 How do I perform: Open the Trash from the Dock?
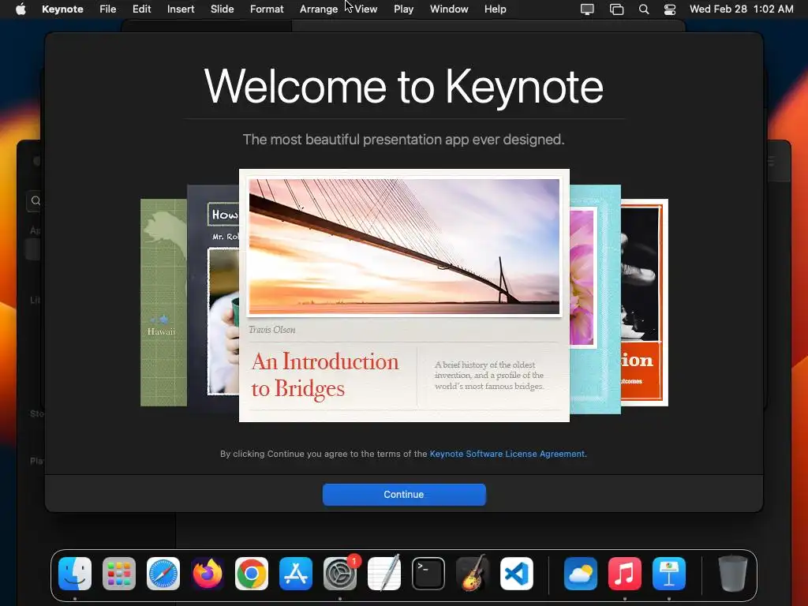[x=732, y=574]
